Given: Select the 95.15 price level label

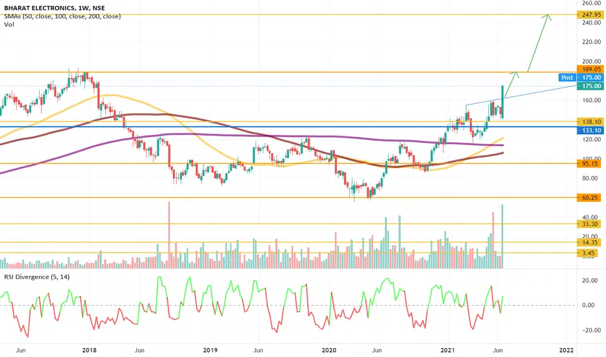Looking at the screenshot, I should point(588,164).
